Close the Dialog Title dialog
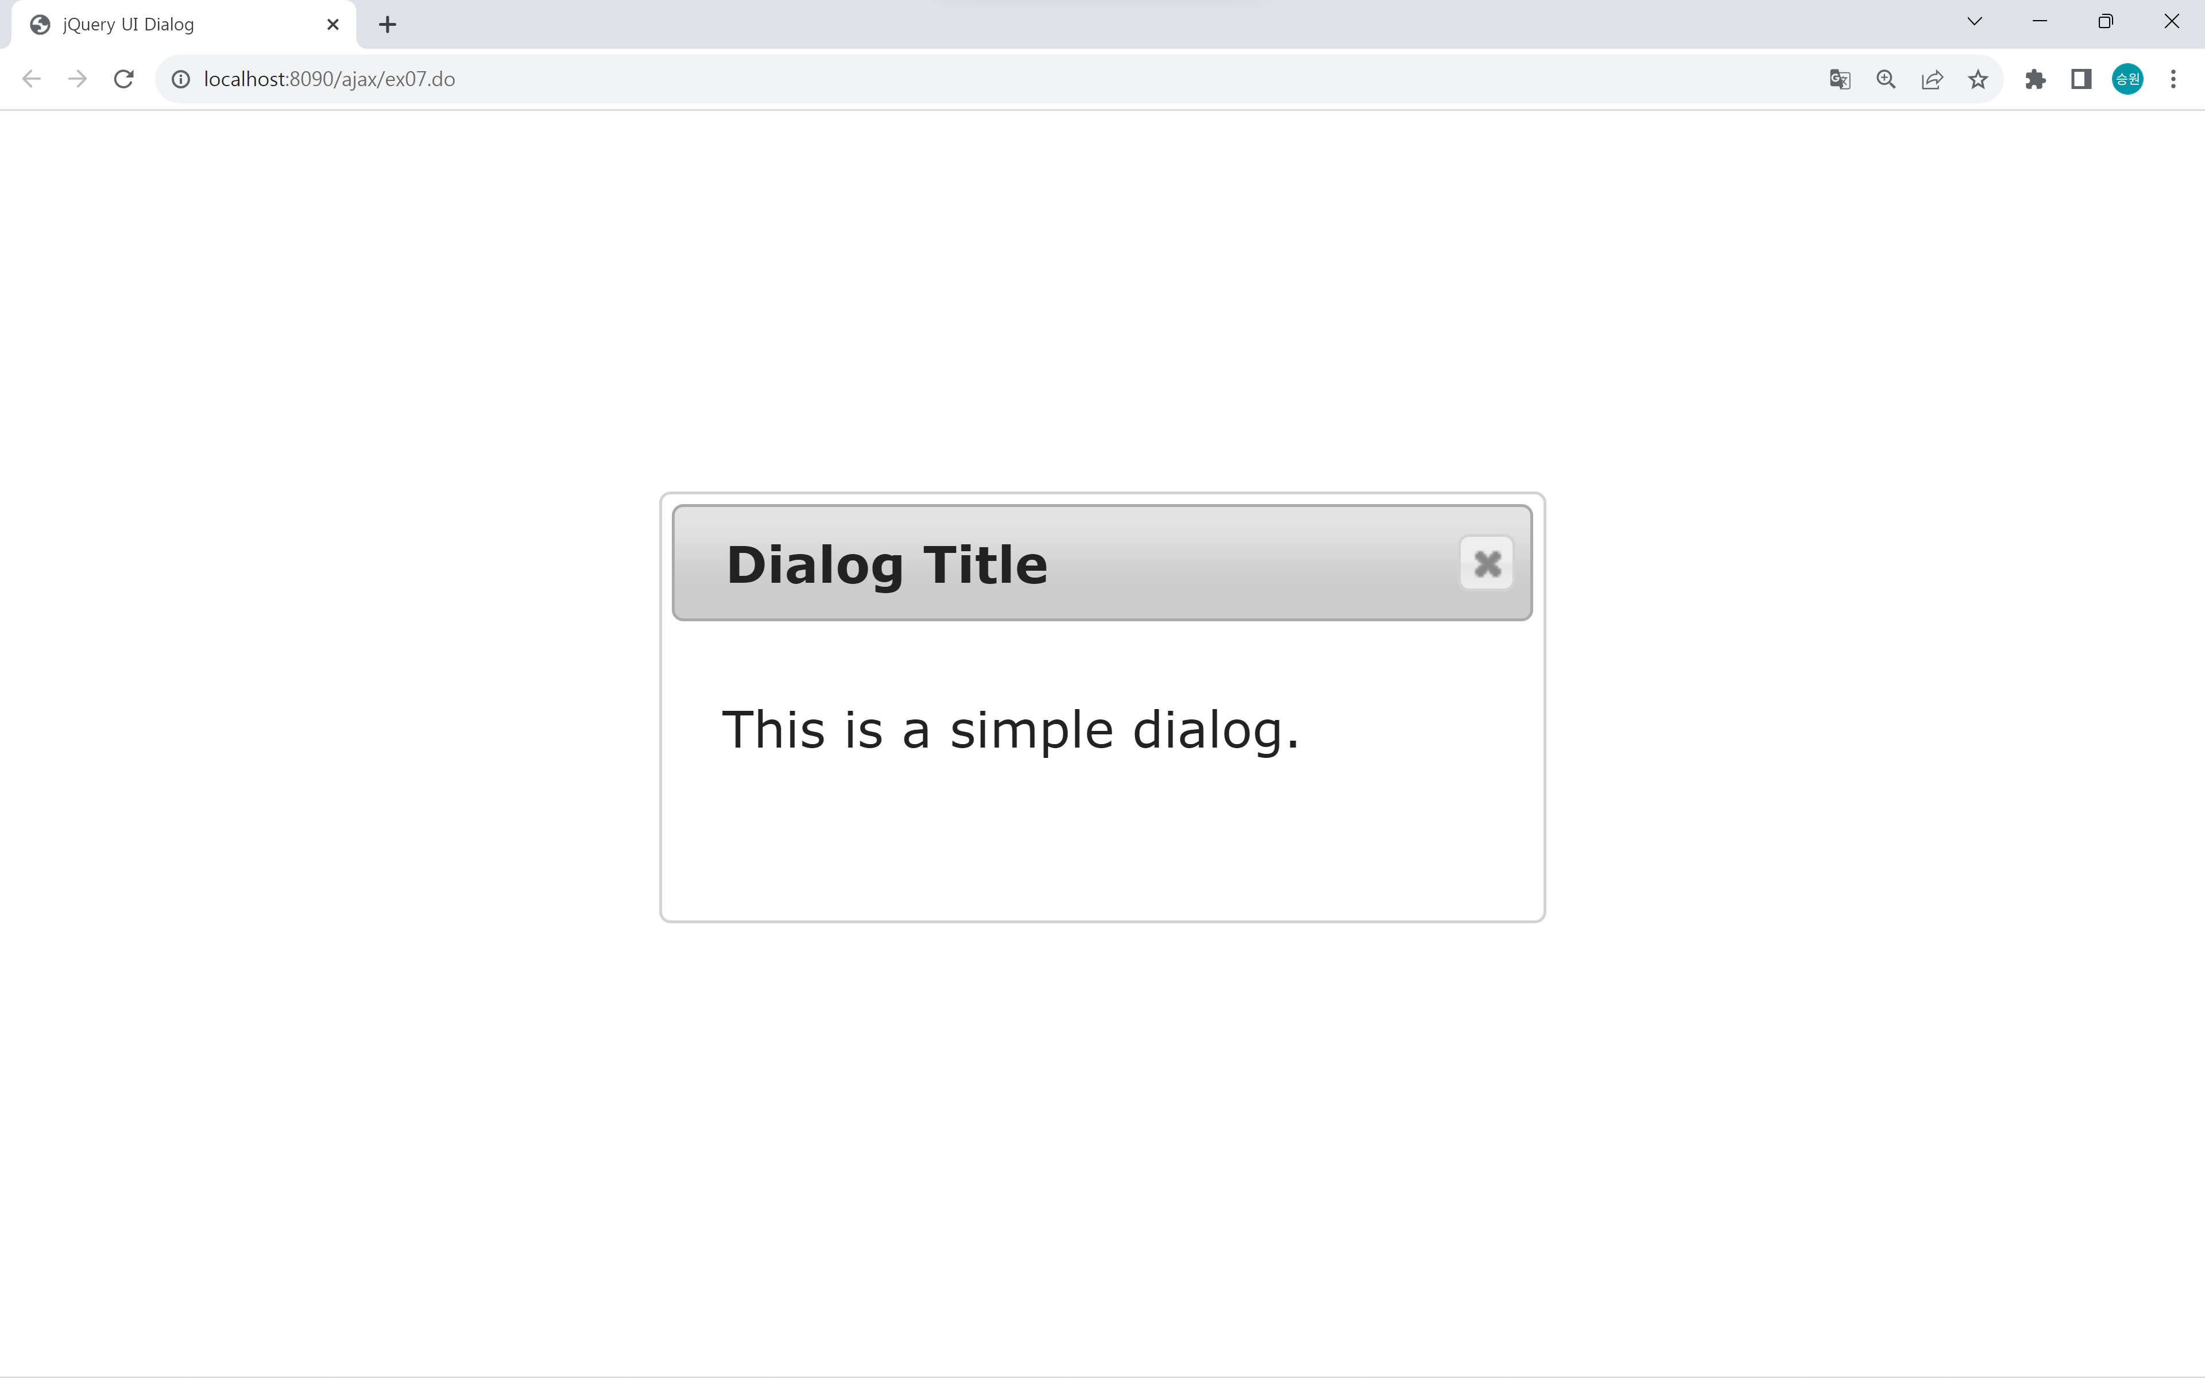 point(1486,563)
